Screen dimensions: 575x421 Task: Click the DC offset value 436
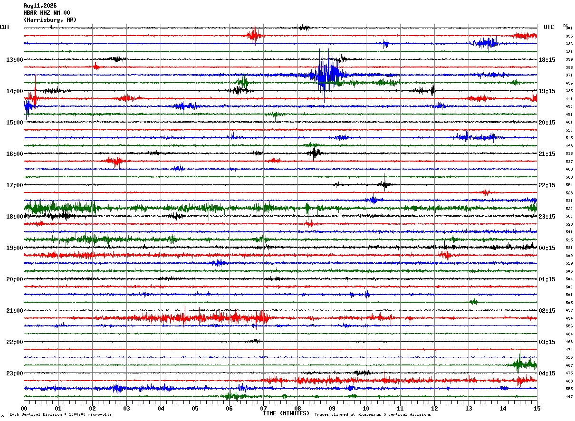click(x=569, y=83)
